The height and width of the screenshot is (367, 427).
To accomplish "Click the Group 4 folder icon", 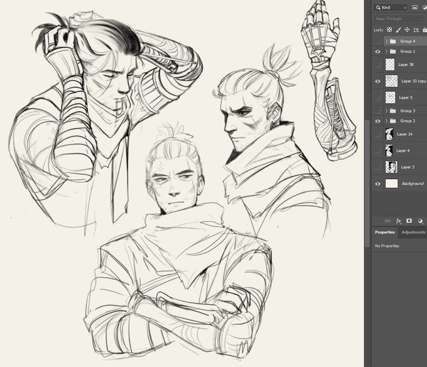I will (x=392, y=41).
